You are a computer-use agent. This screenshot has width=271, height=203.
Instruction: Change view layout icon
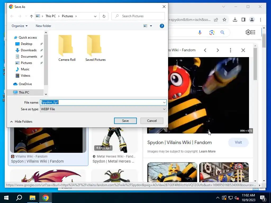tap(145, 26)
